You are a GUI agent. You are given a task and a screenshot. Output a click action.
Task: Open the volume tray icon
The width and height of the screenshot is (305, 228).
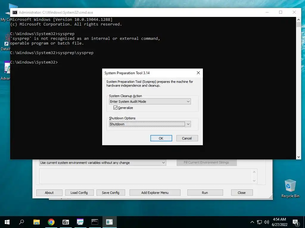pos(267,222)
